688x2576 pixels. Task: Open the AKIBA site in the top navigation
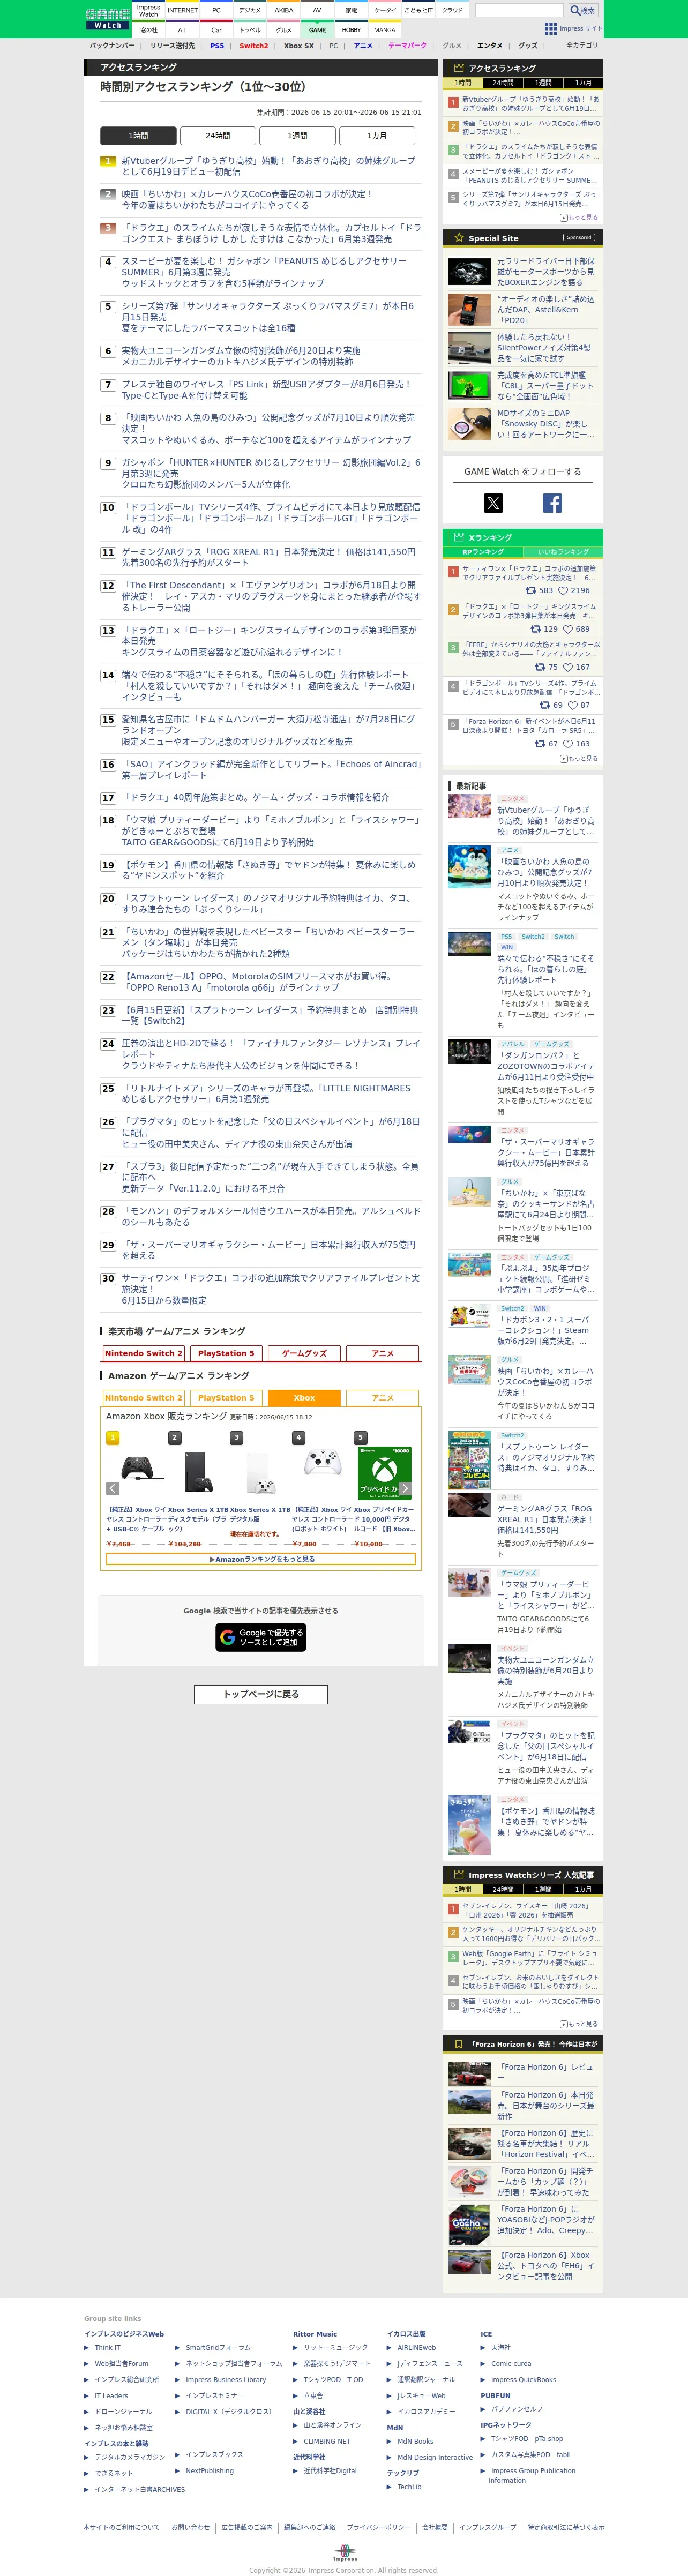pyautogui.click(x=284, y=10)
